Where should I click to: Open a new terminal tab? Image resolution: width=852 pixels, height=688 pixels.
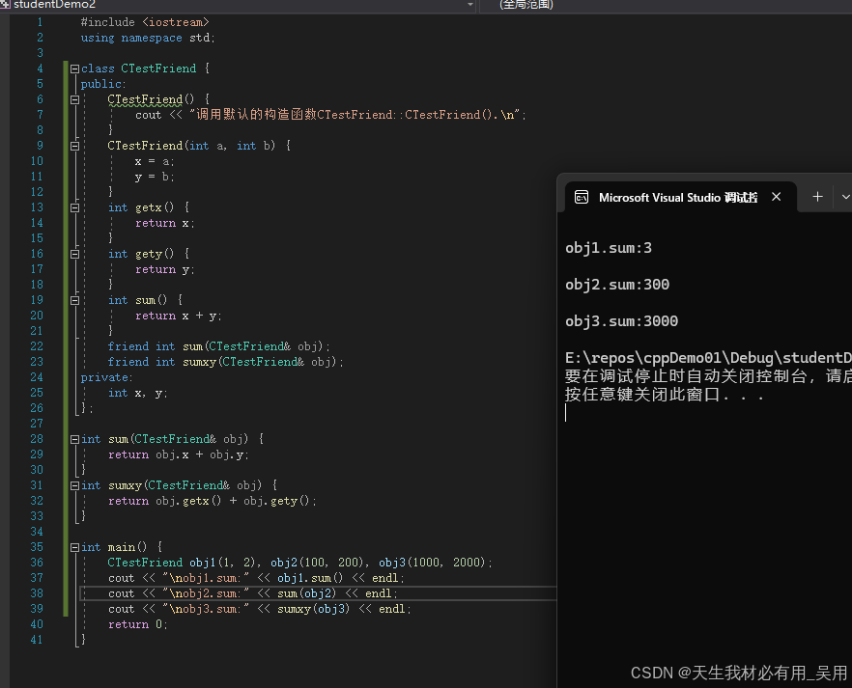coord(817,197)
